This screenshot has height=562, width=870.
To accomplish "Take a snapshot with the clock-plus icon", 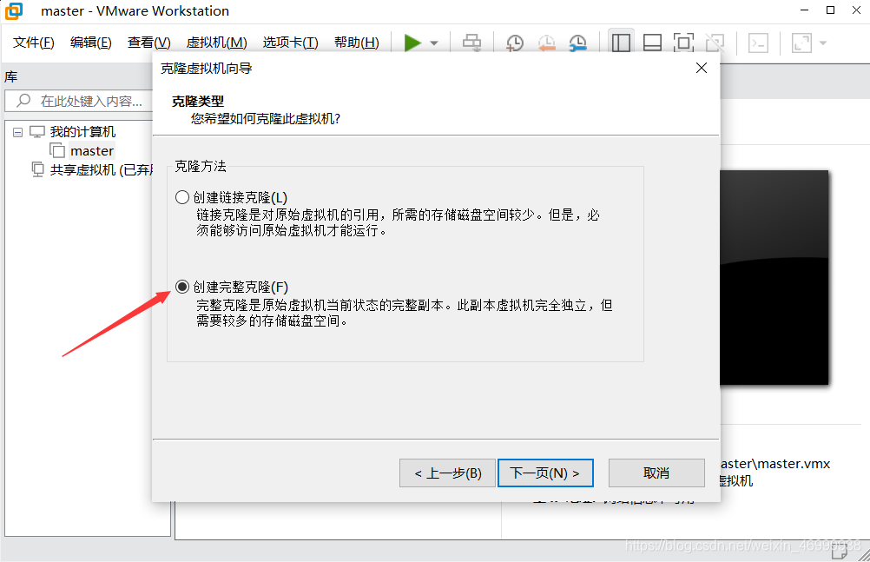I will pyautogui.click(x=515, y=43).
